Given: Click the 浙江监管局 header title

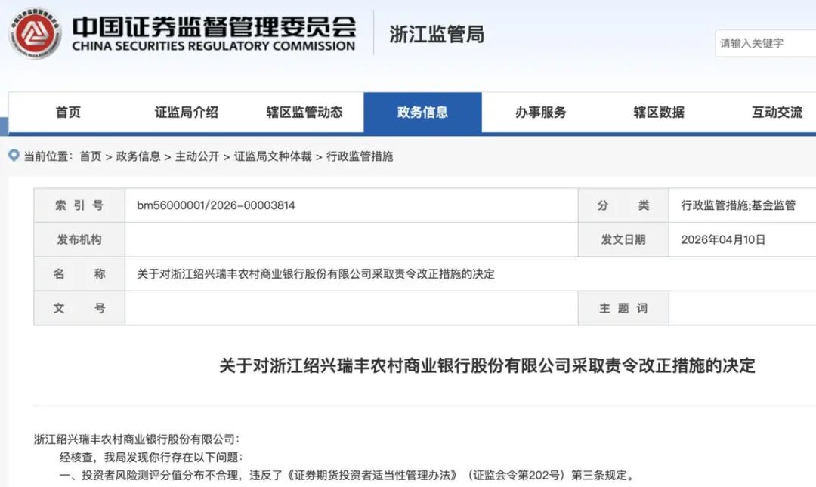Looking at the screenshot, I should 437,35.
